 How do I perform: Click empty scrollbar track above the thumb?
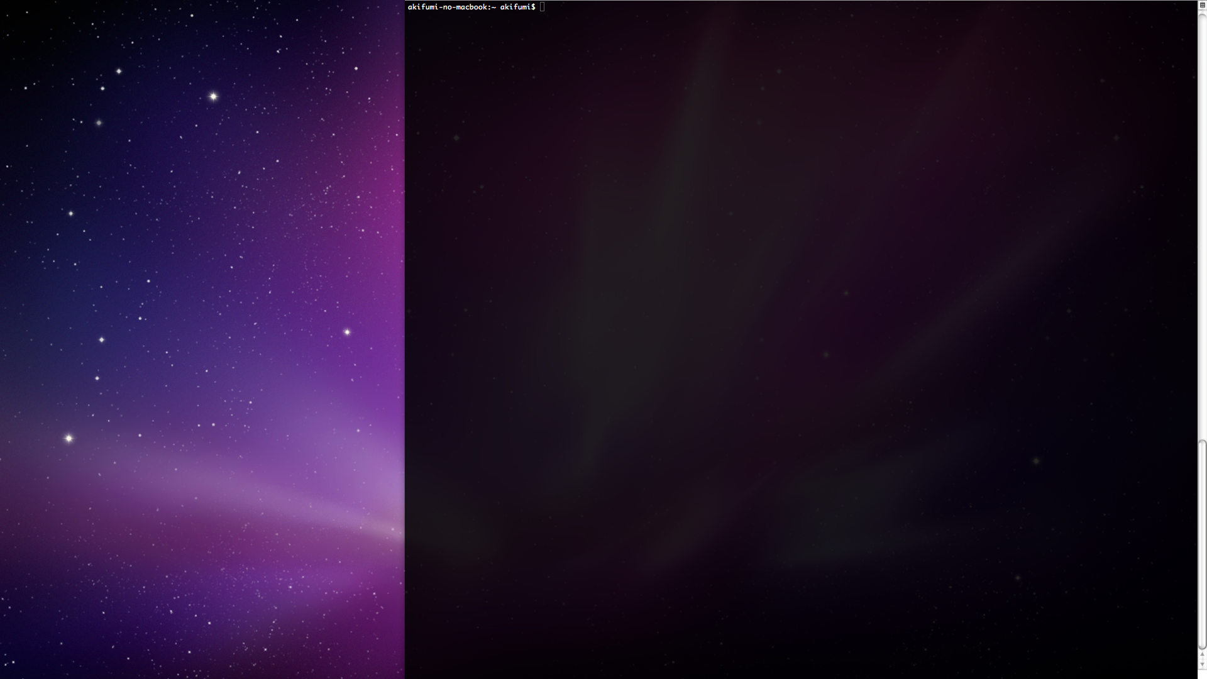pyautogui.click(x=1202, y=220)
